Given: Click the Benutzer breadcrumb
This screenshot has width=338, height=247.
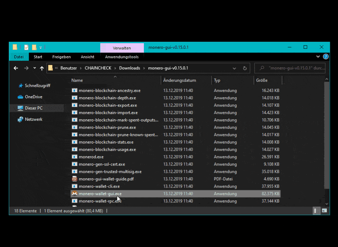Looking at the screenshot, I should tap(69, 68).
